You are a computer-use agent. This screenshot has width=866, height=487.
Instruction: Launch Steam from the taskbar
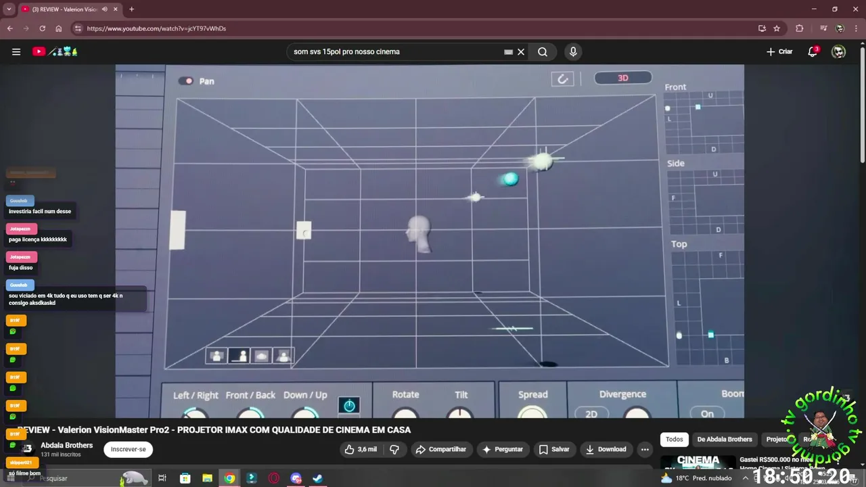pos(317,478)
